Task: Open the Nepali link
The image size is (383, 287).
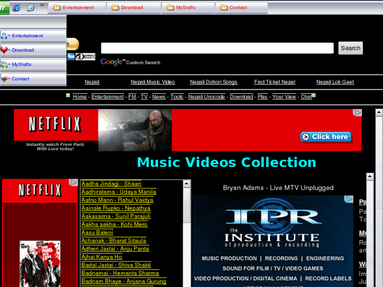Action: point(92,82)
